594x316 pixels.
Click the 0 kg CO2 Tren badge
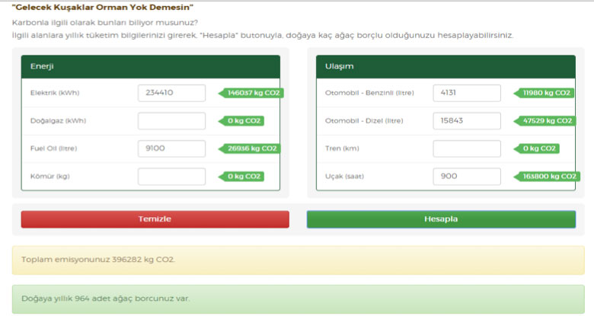(538, 148)
